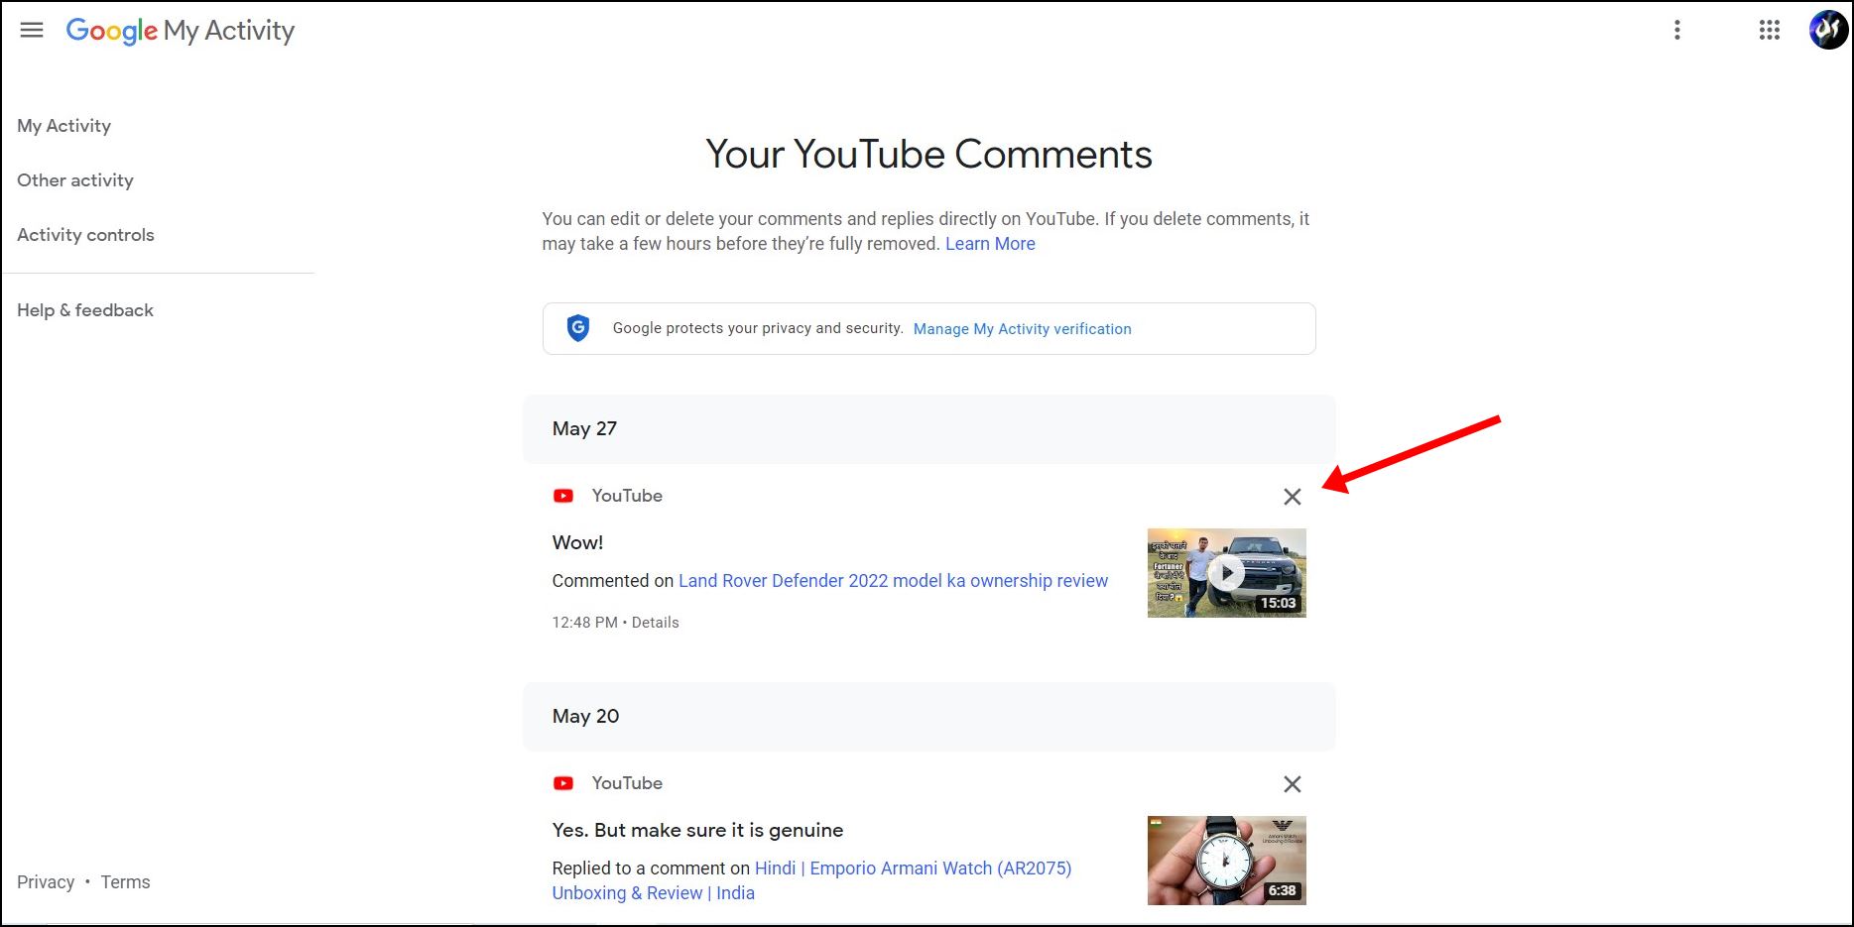The width and height of the screenshot is (1854, 927).
Task: Click "Yes. But make sure it is genuine" text
Action: click(697, 830)
